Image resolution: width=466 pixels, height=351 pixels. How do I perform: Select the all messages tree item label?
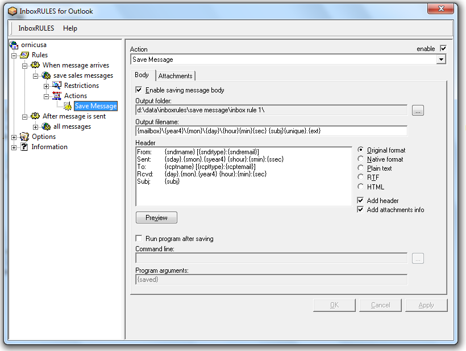pos(72,126)
